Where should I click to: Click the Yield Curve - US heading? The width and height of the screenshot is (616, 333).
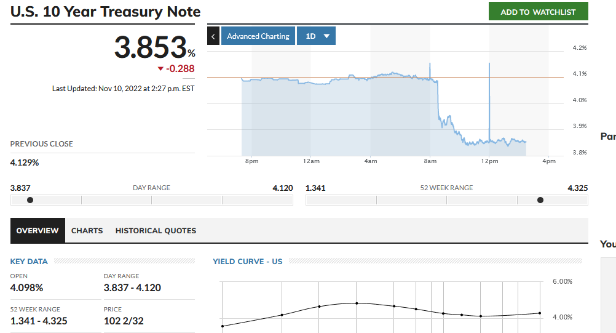tap(248, 262)
